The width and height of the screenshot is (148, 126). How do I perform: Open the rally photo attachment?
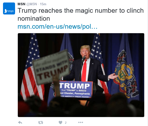tap(81, 75)
